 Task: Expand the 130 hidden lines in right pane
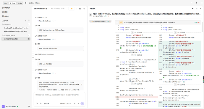[175, 85]
